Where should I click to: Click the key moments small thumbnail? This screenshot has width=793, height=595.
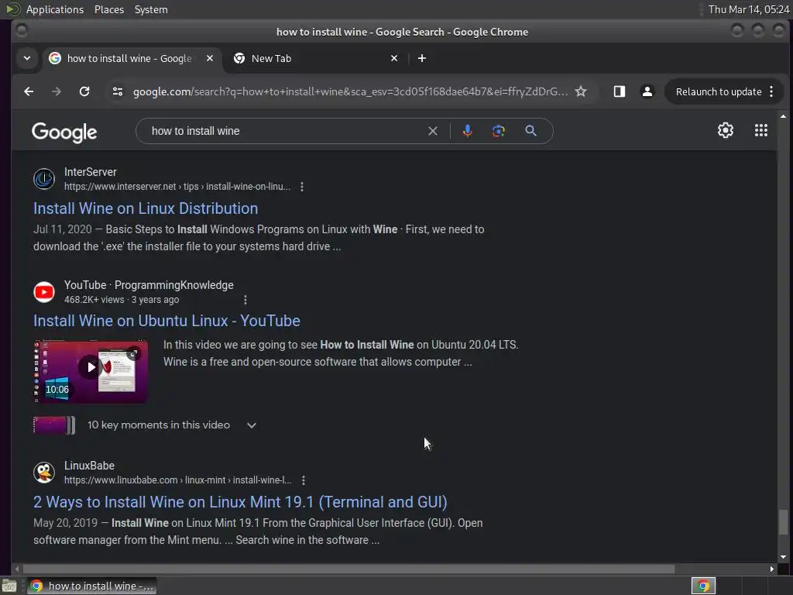pos(54,425)
